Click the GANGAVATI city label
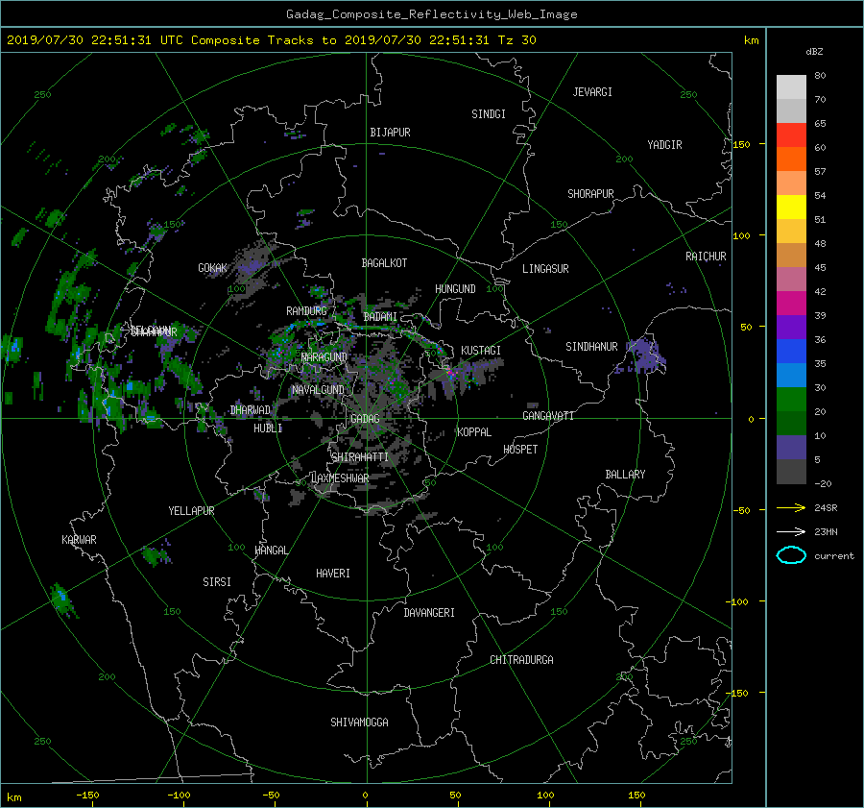This screenshot has height=808, width=864. pyautogui.click(x=548, y=416)
